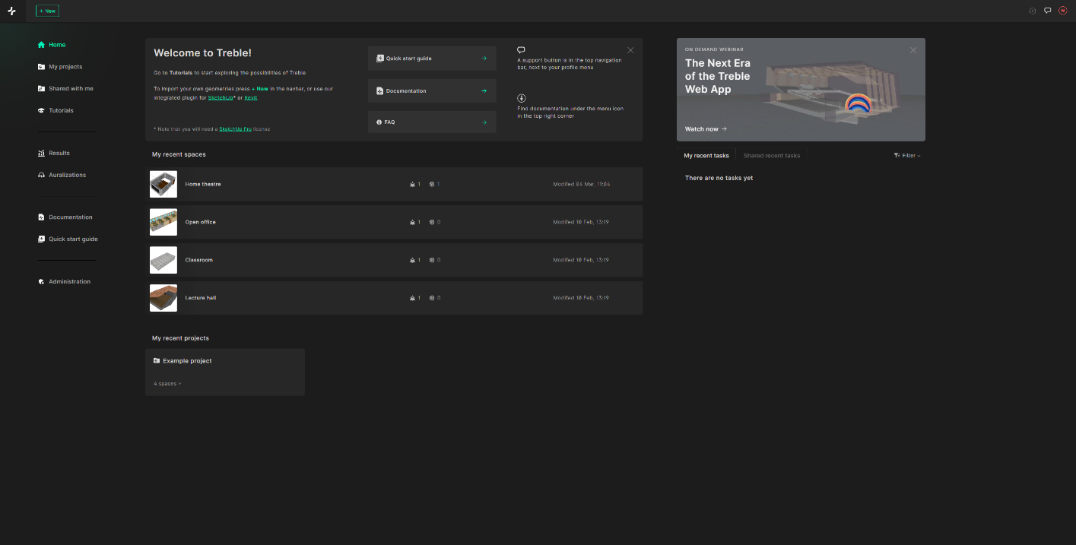Open the Shared with me folder
Viewport: 1076px width, 545px height.
pos(66,88)
